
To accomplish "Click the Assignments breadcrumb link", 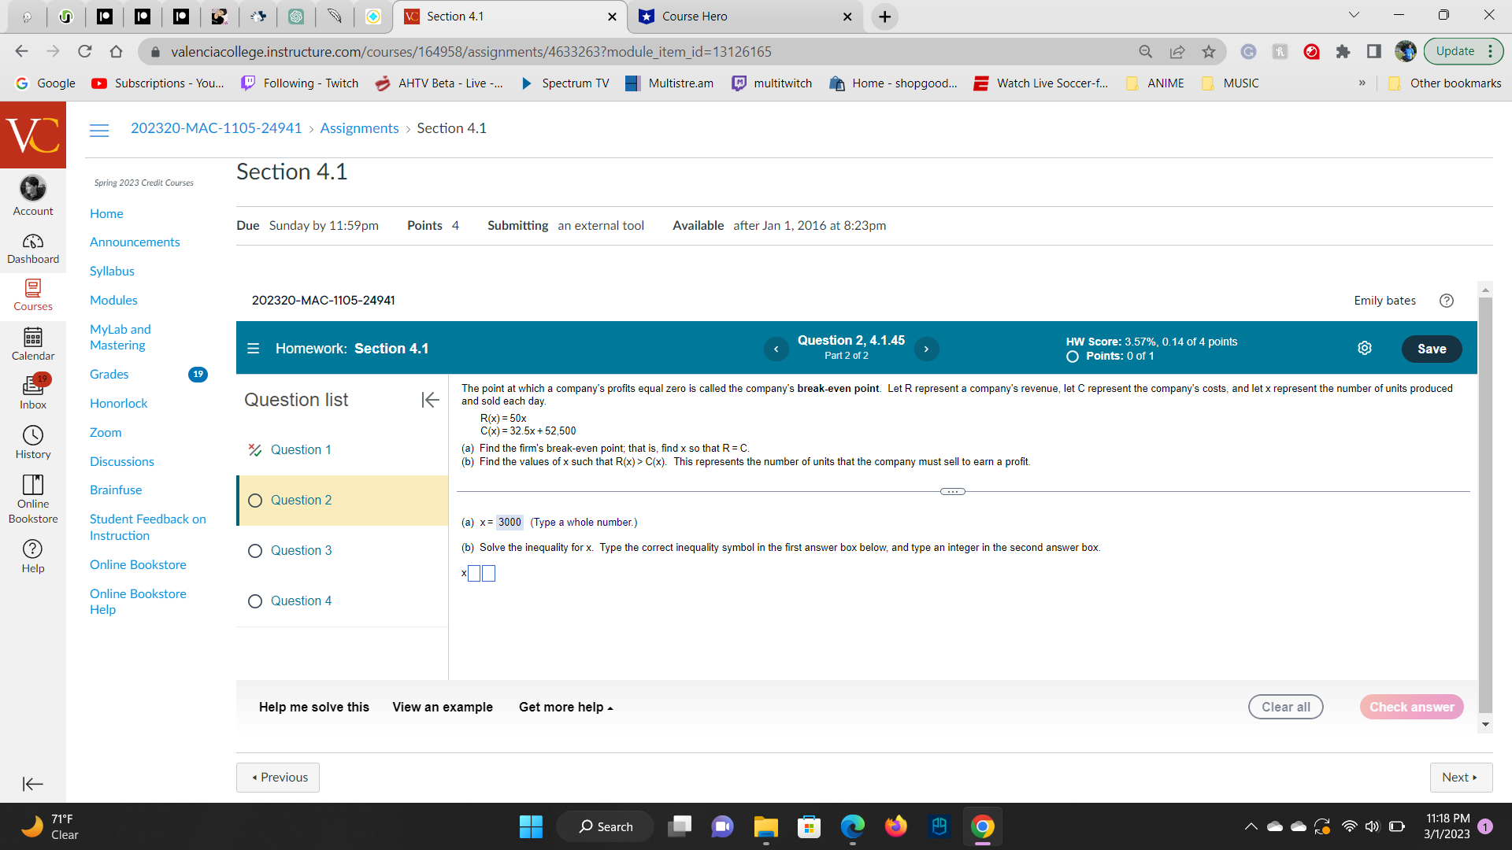I will [359, 128].
